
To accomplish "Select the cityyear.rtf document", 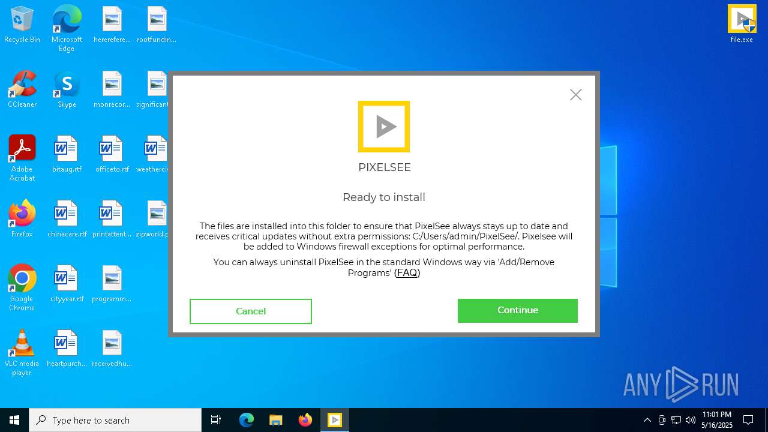I will click(x=67, y=284).
